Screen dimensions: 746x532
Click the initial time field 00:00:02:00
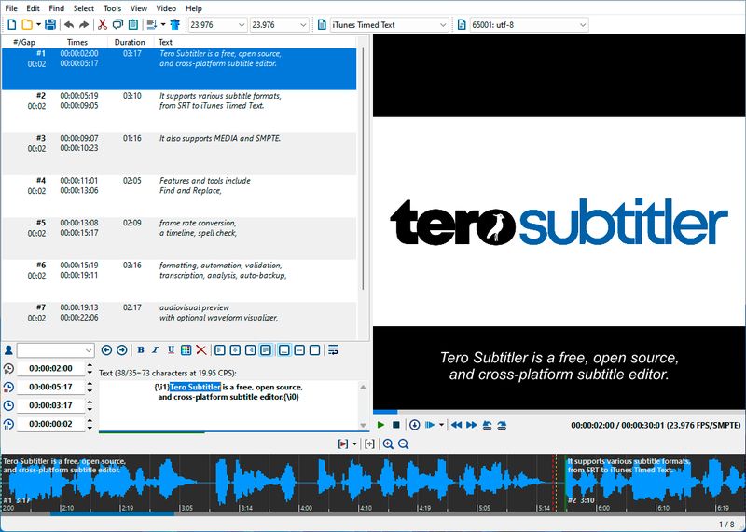(x=51, y=368)
